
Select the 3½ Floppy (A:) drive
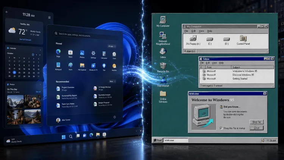193,40
